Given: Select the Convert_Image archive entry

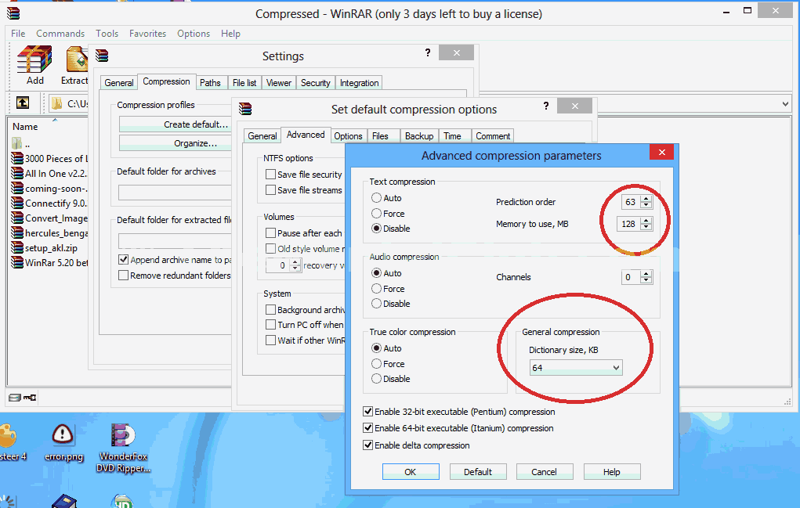Looking at the screenshot, I should tap(49, 218).
